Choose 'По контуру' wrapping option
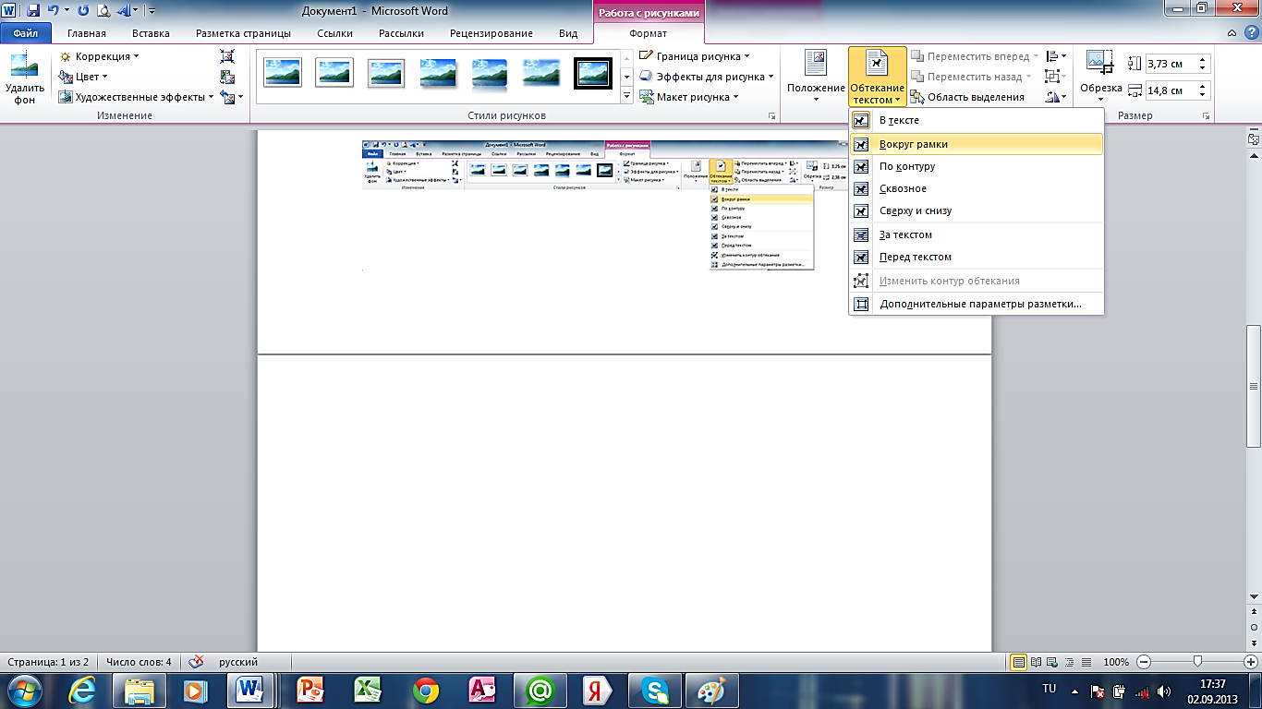Screen dimensions: 1262x709 click(x=977, y=166)
